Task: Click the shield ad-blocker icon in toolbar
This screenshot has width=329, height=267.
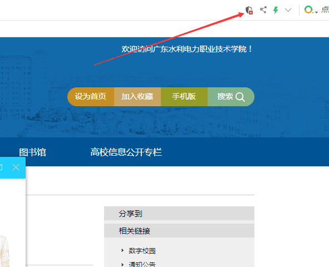Action: 249,10
